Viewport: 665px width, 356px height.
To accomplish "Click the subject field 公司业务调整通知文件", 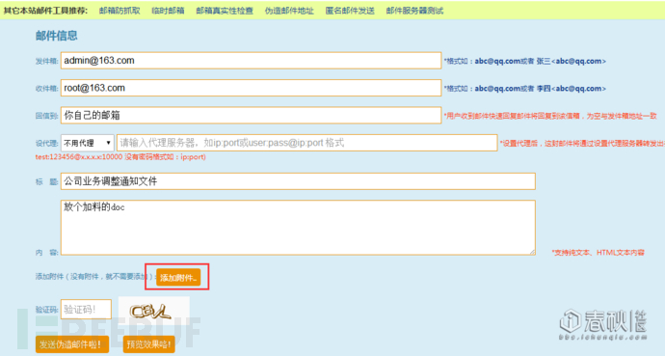I will tap(298, 181).
